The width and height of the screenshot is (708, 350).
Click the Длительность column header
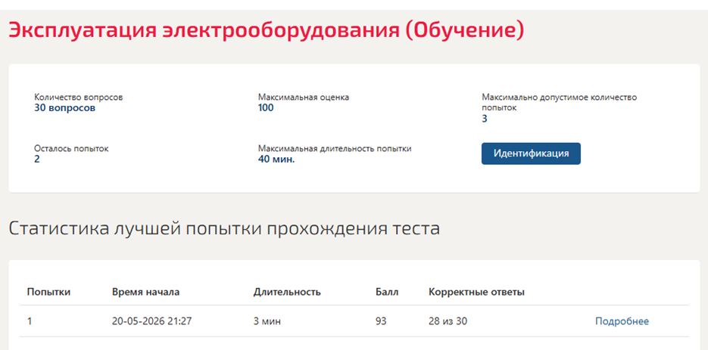pos(287,292)
